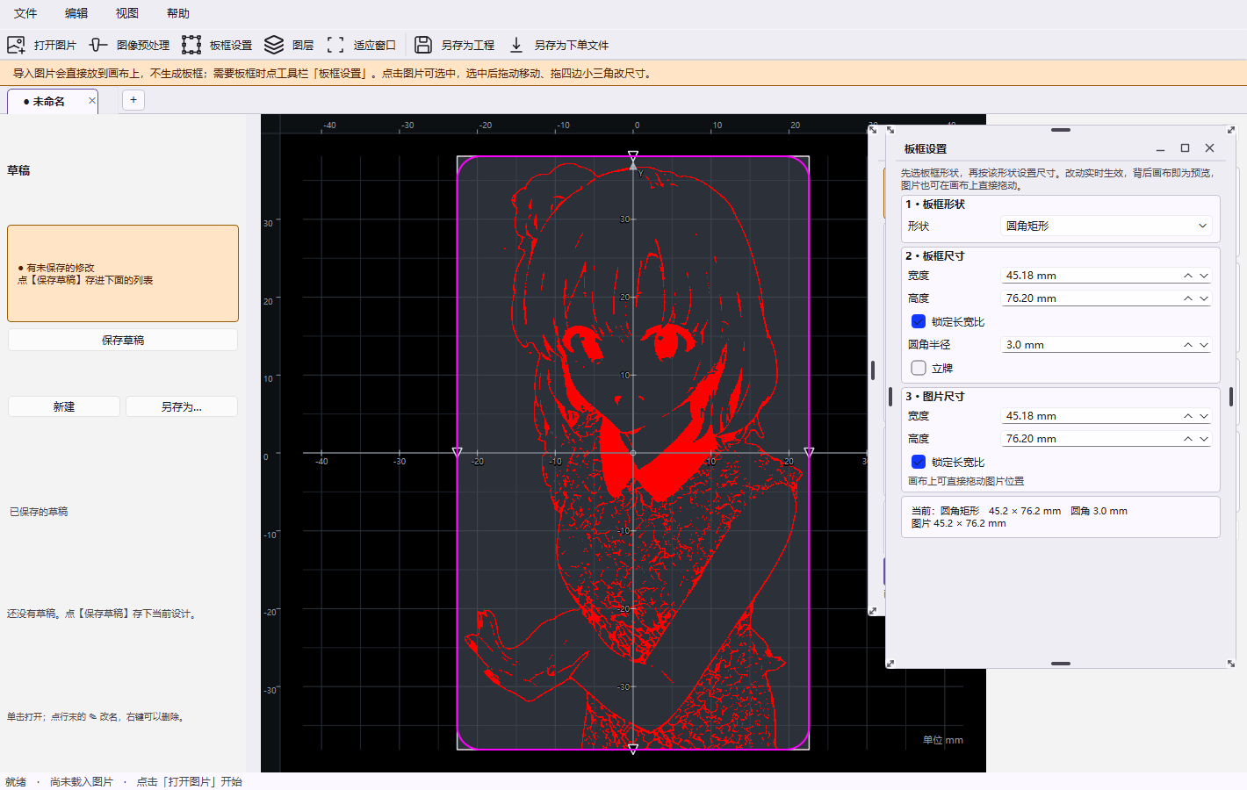
Task: Click the 适应窗口 fit-to-window icon
Action: pos(335,45)
